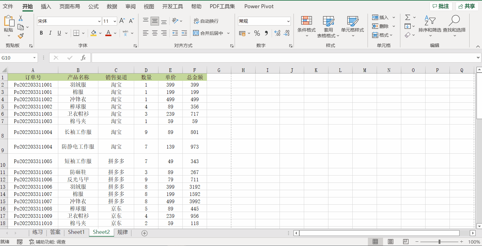The image size is (482, 246).
Task: Click the Cut scissors icon
Action: pyautogui.click(x=21, y=18)
